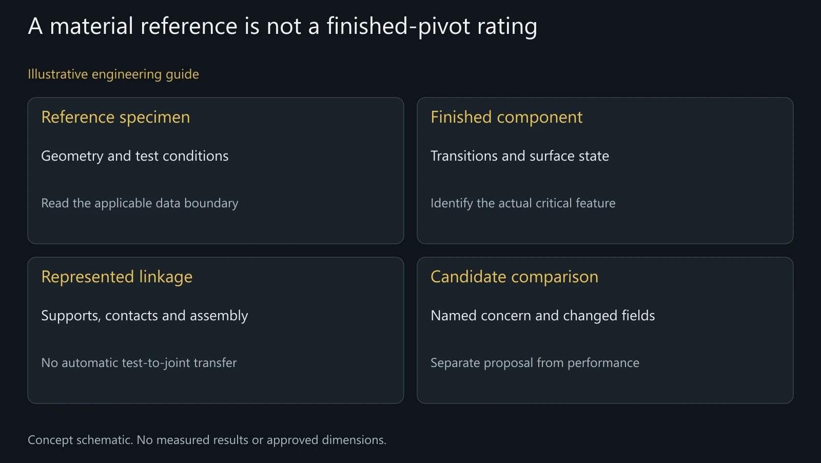Open the Reference specimen card heading

pyautogui.click(x=115, y=118)
